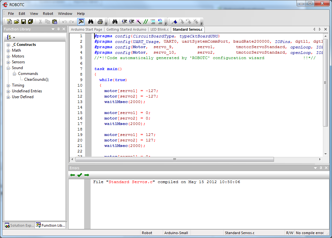Switch to the LED Blink.c tab
Screen dimensions: 332x238
coord(160,29)
